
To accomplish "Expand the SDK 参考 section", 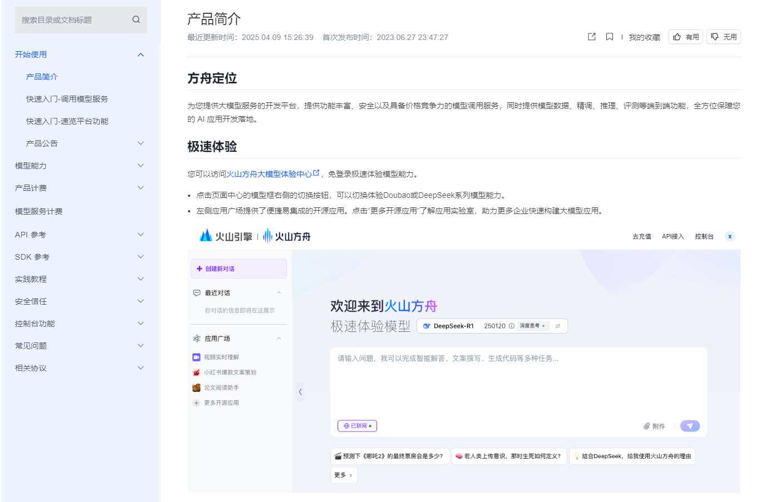I will coord(141,257).
